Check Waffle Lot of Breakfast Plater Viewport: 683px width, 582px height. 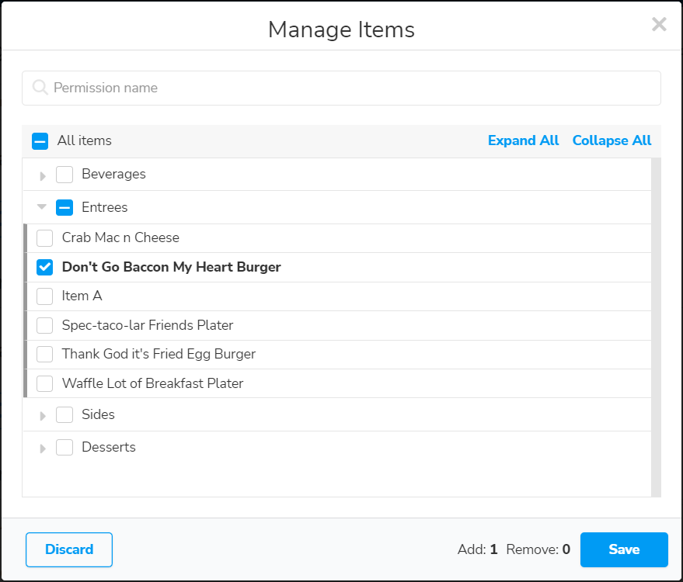tap(45, 383)
